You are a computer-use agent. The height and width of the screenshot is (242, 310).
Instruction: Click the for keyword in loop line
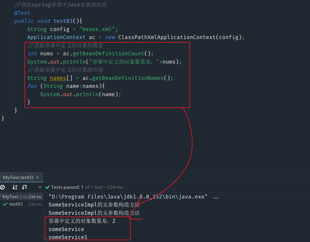(x=32, y=86)
